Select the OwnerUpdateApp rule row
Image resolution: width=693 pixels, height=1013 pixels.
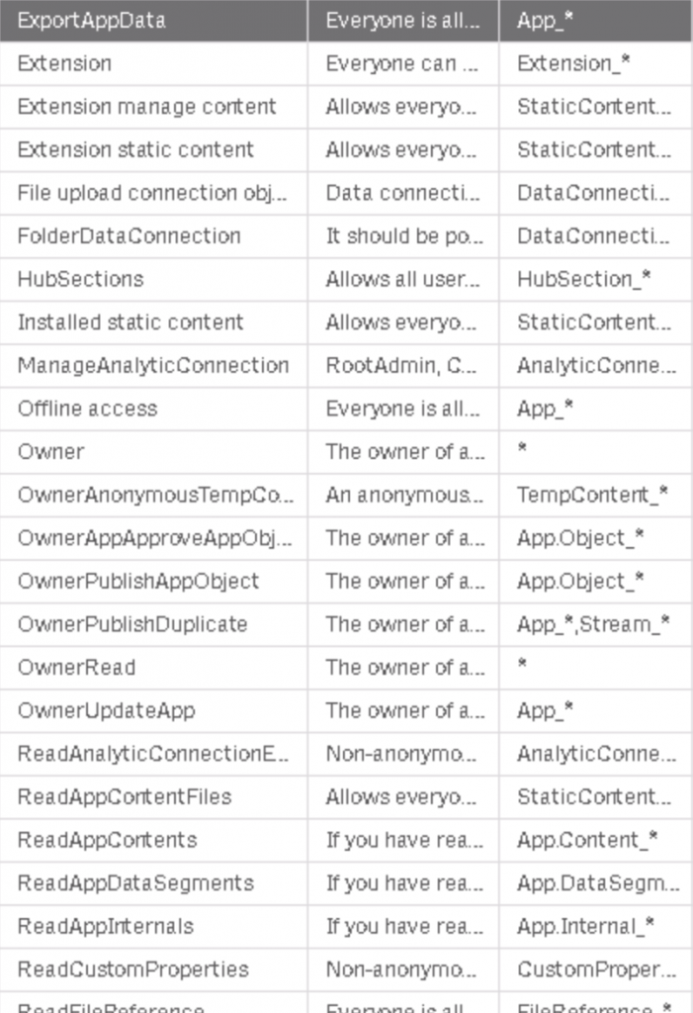107,710
